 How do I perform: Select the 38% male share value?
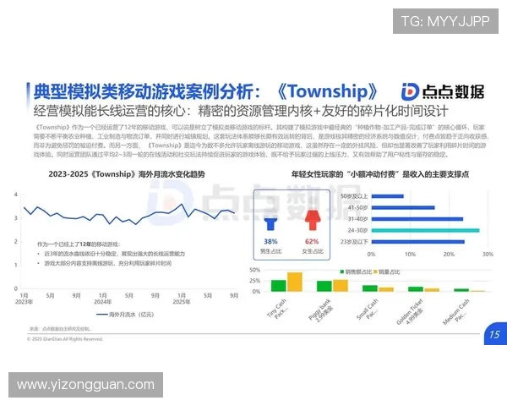point(270,242)
